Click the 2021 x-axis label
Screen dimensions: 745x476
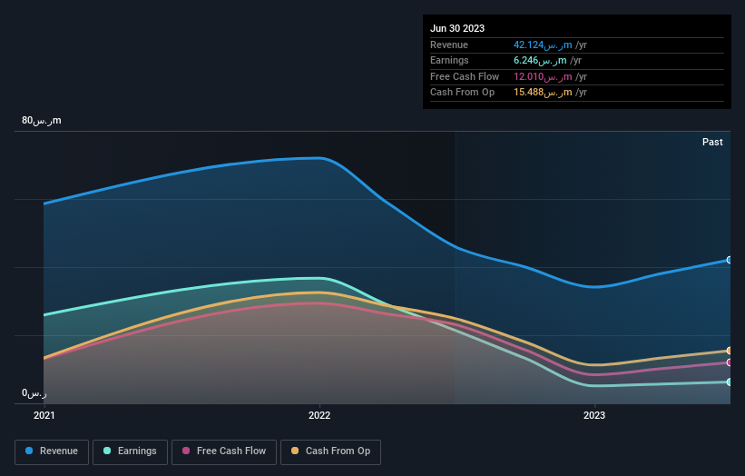pos(44,416)
